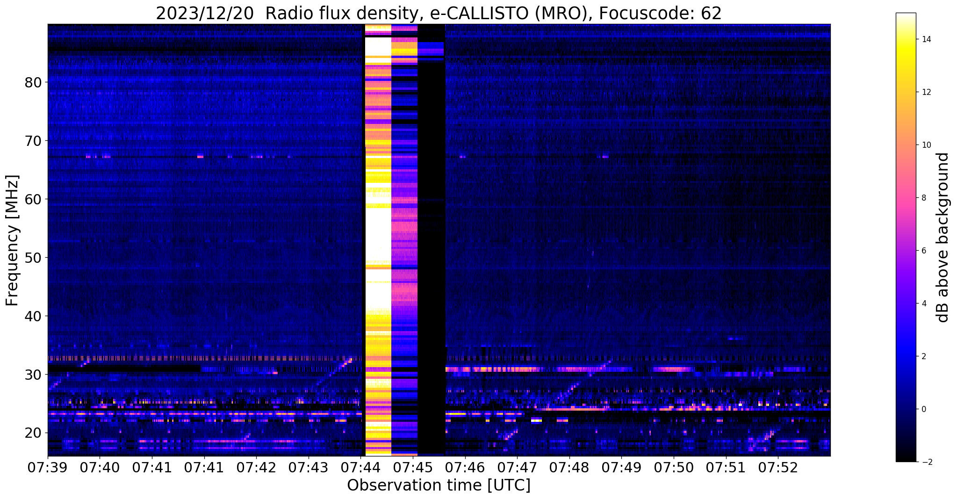
Task: Click the 07:49 time tick label
Action: point(621,467)
